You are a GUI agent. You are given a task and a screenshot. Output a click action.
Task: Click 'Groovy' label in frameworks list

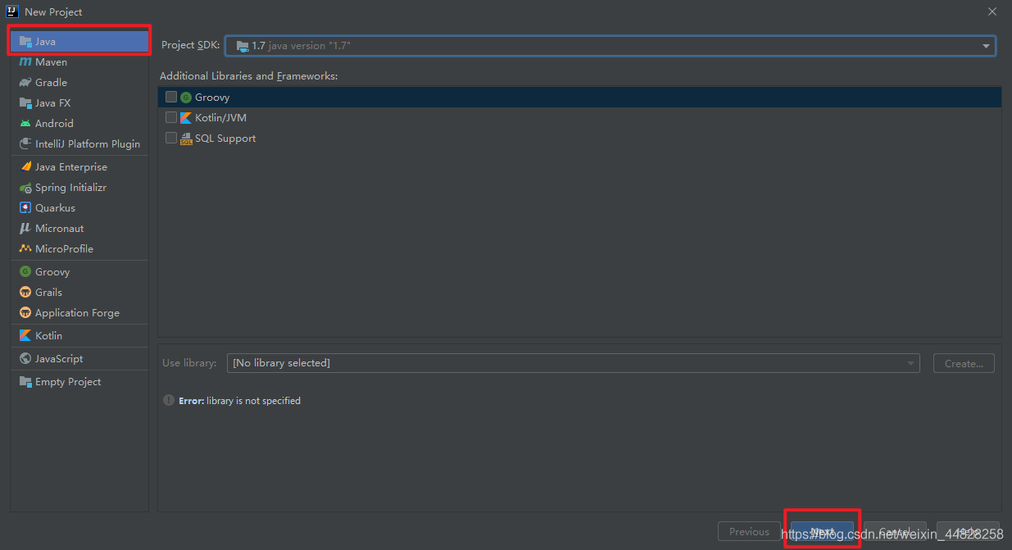(212, 98)
